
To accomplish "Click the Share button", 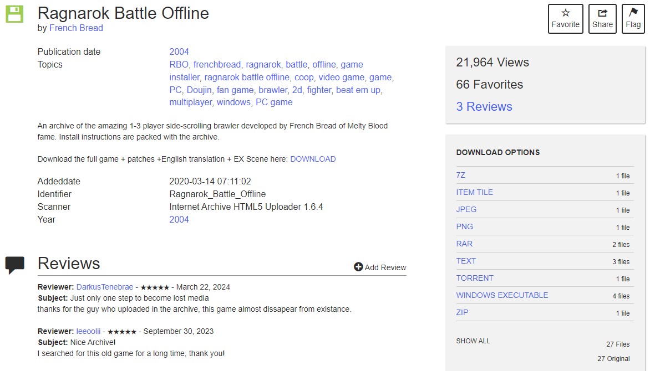I will point(602,19).
